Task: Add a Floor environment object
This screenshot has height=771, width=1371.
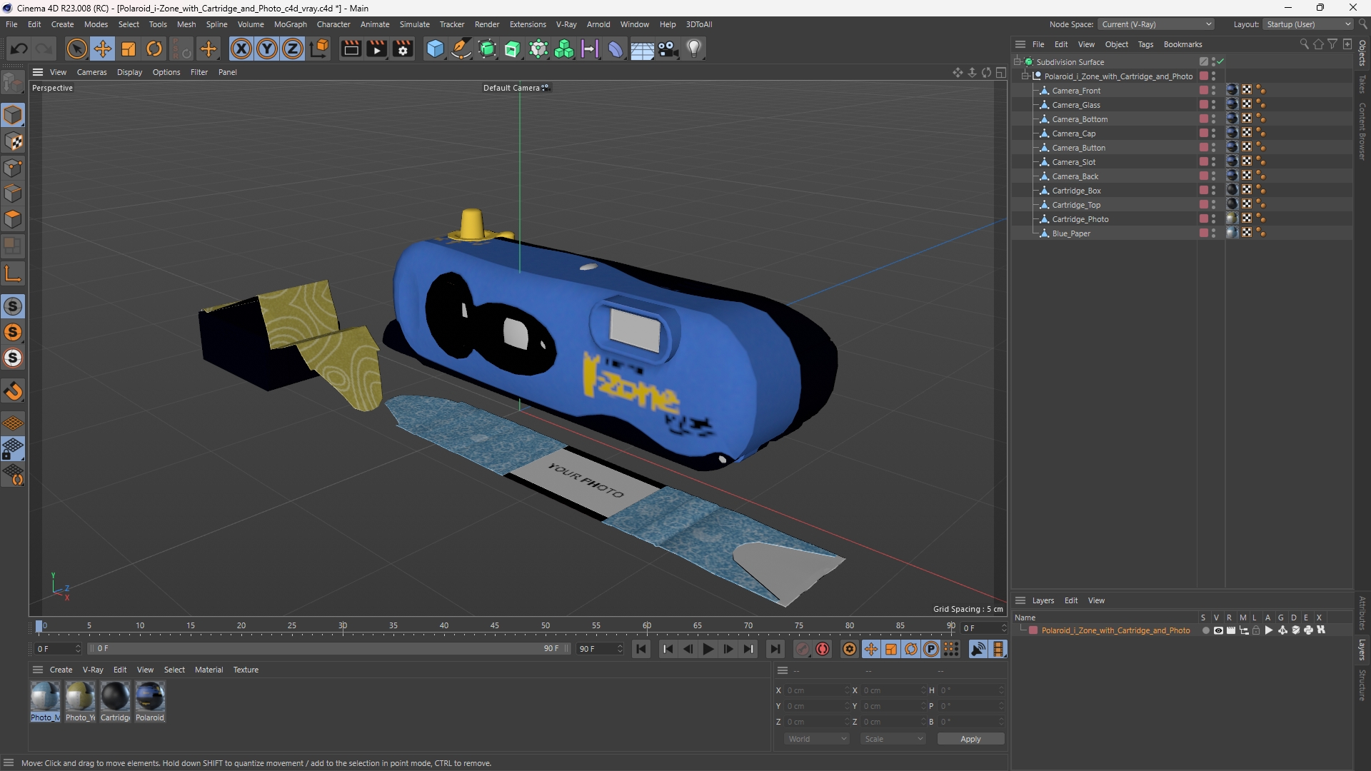Action: coord(642,49)
